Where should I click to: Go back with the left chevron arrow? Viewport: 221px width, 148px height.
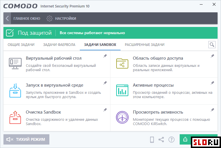[7, 18]
